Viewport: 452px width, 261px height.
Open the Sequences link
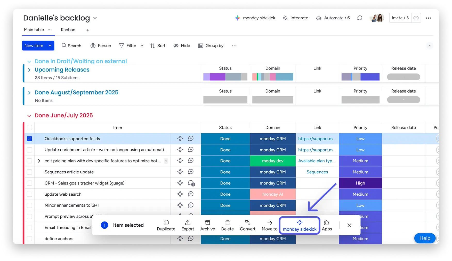point(317,172)
